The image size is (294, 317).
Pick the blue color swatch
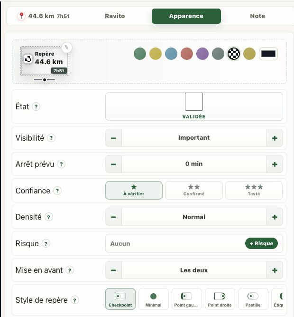point(171,54)
